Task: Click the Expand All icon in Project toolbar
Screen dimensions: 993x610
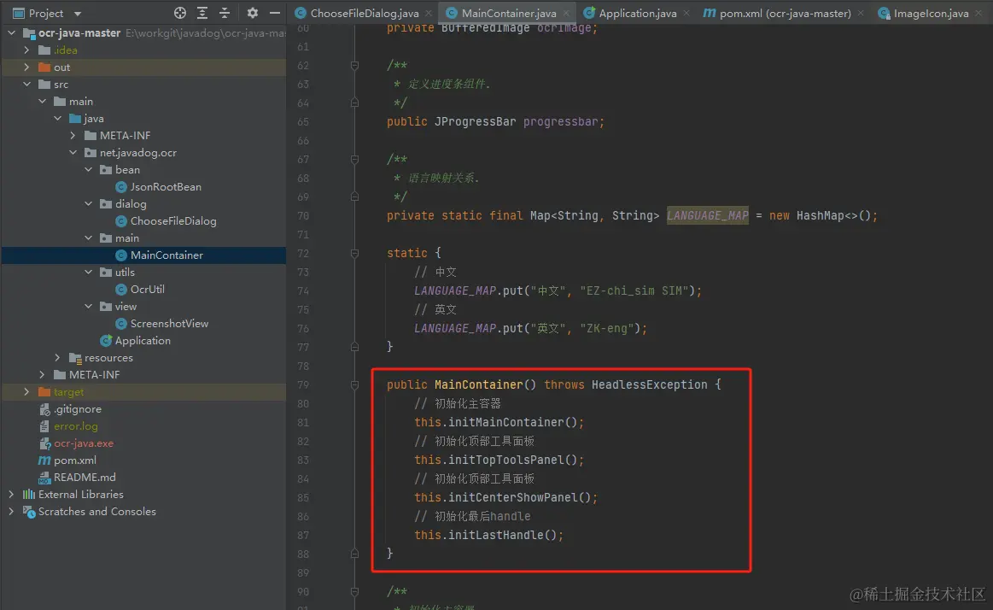Action: [x=202, y=13]
